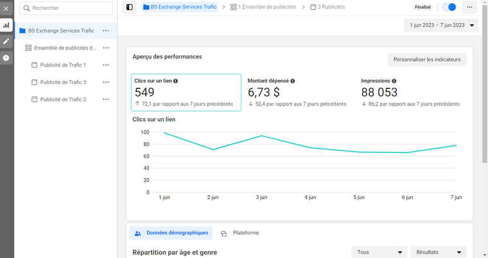This screenshot has width=488, height=258.
Task: Open the 1 jun 2023 – 7 jun 2023 date dropdown
Action: [441, 26]
